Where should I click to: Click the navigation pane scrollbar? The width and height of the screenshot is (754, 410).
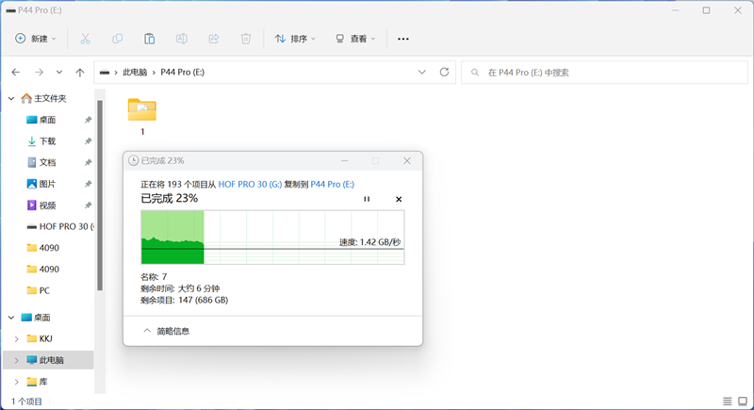(100, 195)
